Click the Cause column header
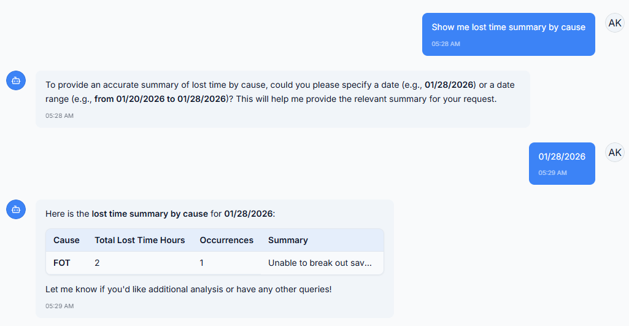 coord(66,240)
